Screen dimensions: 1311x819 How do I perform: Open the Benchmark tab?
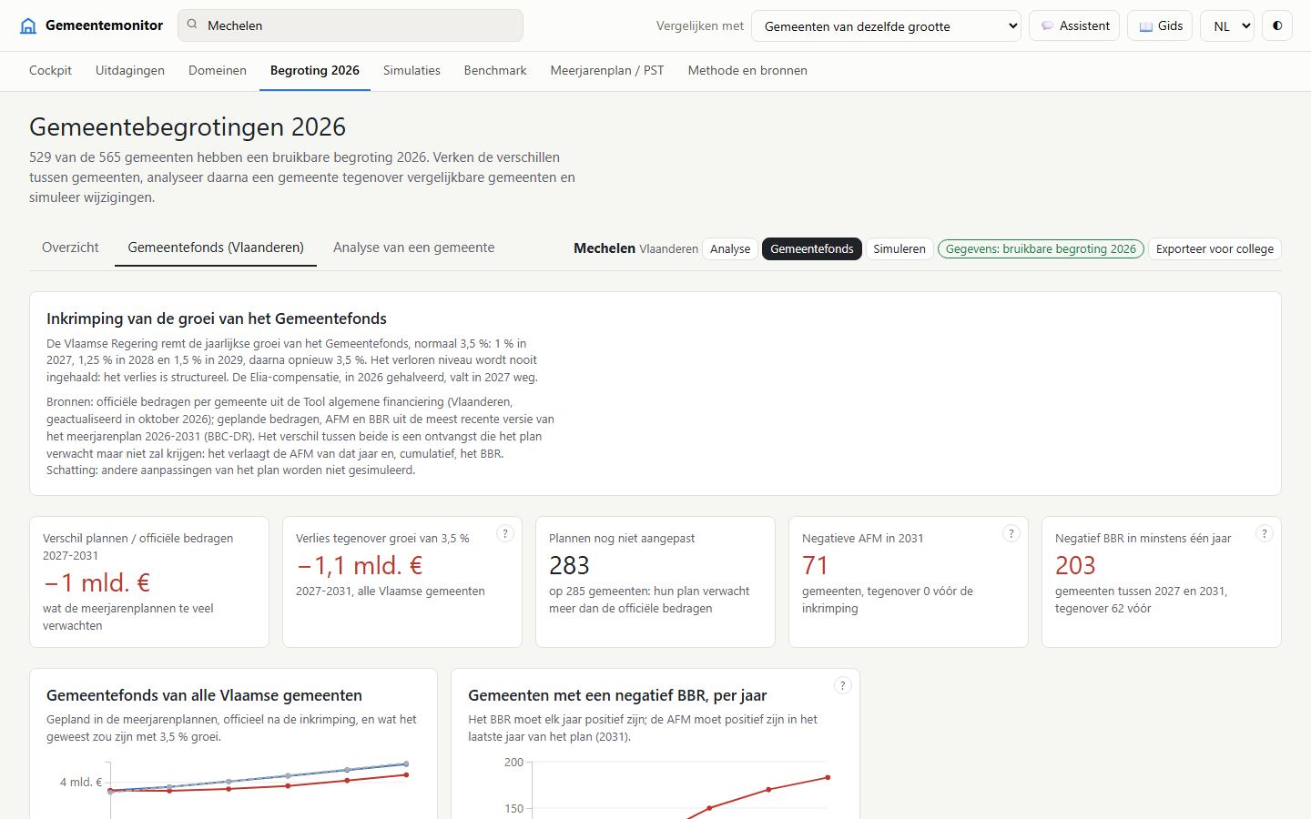[495, 70]
